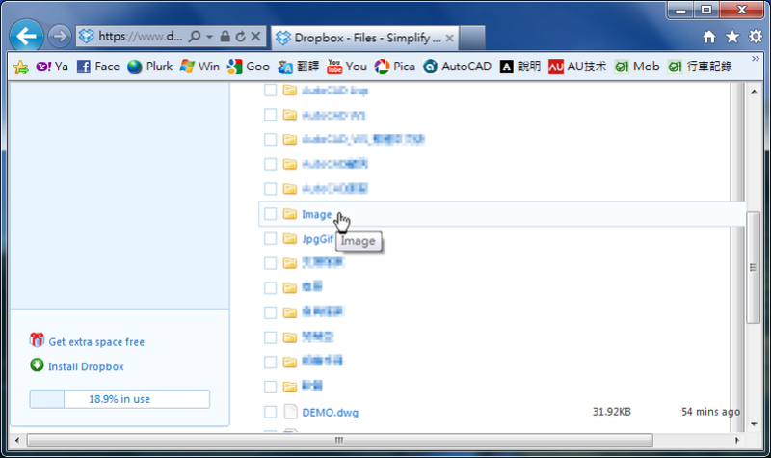Click the search magnifier in address bar
Image resolution: width=771 pixels, height=458 pixels.
point(195,36)
